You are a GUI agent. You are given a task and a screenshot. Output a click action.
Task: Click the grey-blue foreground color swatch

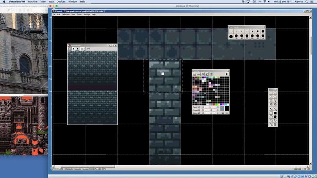(222, 108)
